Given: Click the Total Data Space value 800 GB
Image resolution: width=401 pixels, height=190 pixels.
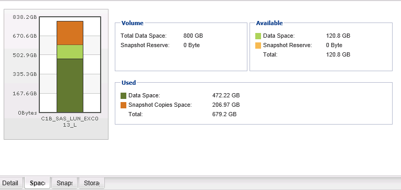Looking at the screenshot, I should (193, 36).
